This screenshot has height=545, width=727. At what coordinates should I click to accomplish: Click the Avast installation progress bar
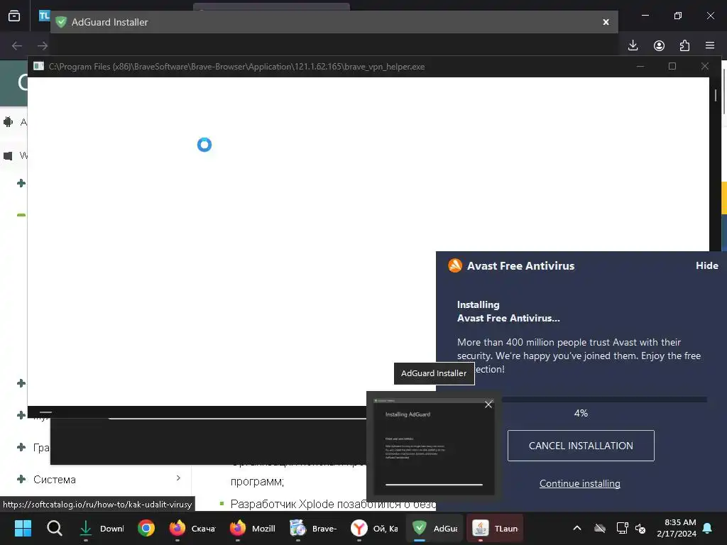[x=604, y=399]
